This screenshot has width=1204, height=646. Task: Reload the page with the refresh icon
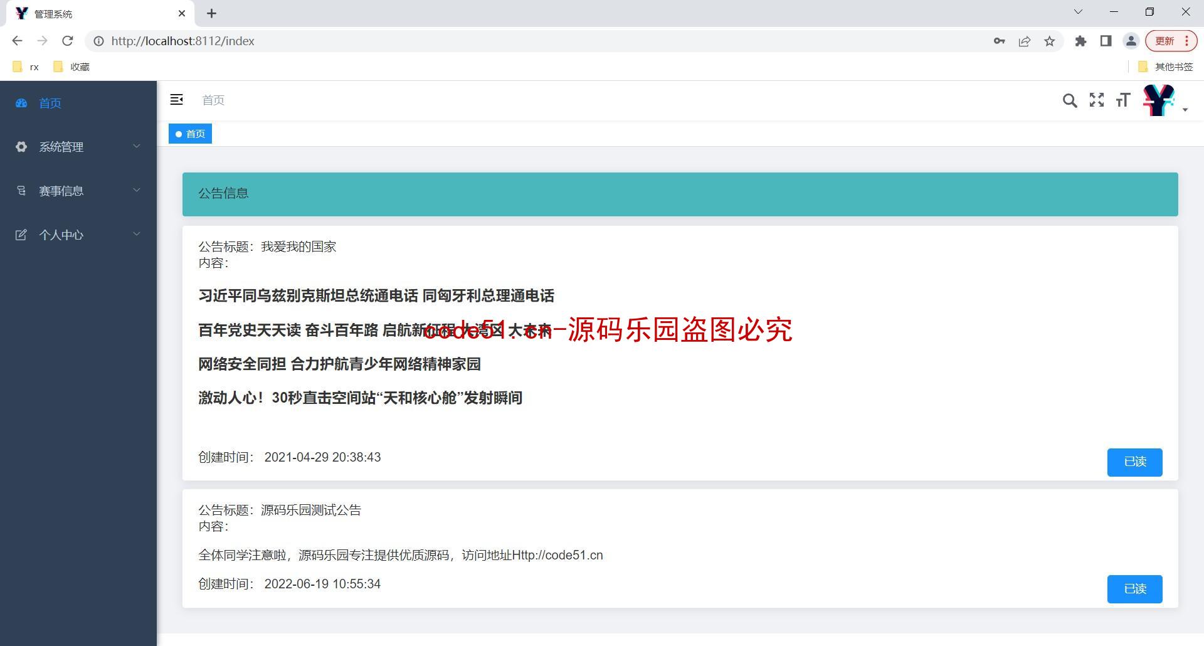68,41
